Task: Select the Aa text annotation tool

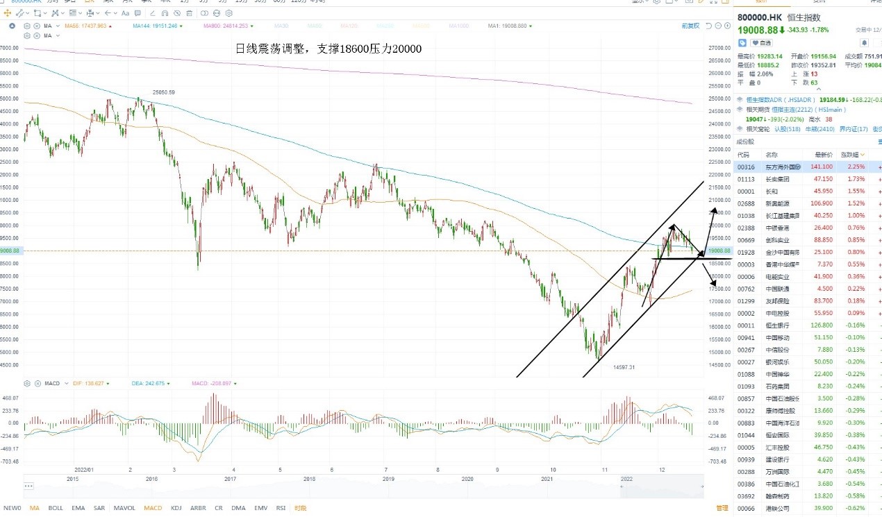Action: pos(125,13)
